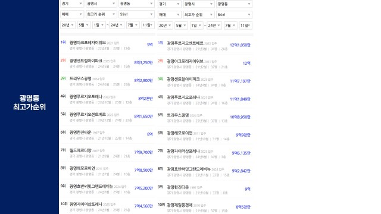Open 8위 광명호반써밋그랜드에비뉴 in the 84㎡ ranking
The height and width of the screenshot is (214, 381).
(205, 171)
